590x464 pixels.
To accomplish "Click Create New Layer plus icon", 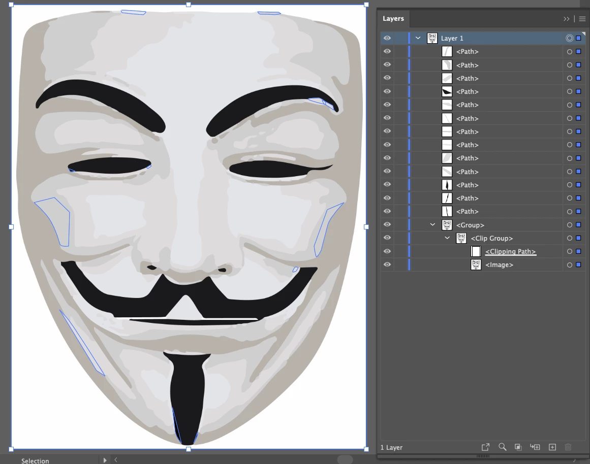I will click(x=552, y=447).
